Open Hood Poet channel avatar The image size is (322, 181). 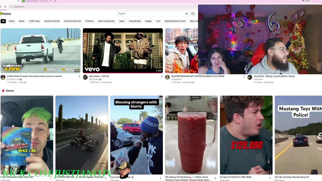[250, 77]
